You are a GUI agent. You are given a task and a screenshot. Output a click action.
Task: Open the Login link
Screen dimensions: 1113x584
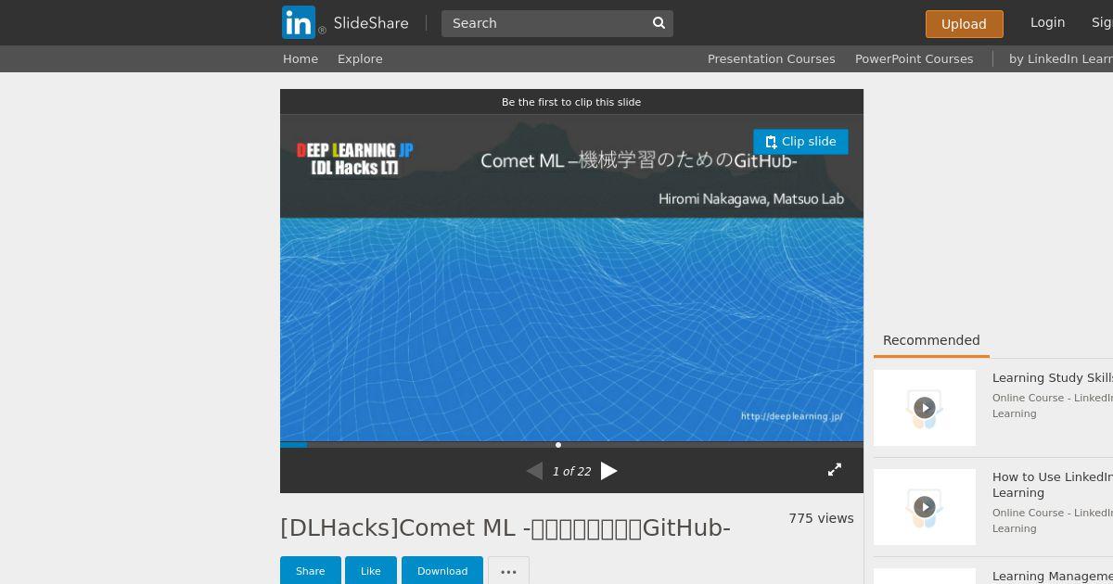pyautogui.click(x=1047, y=22)
